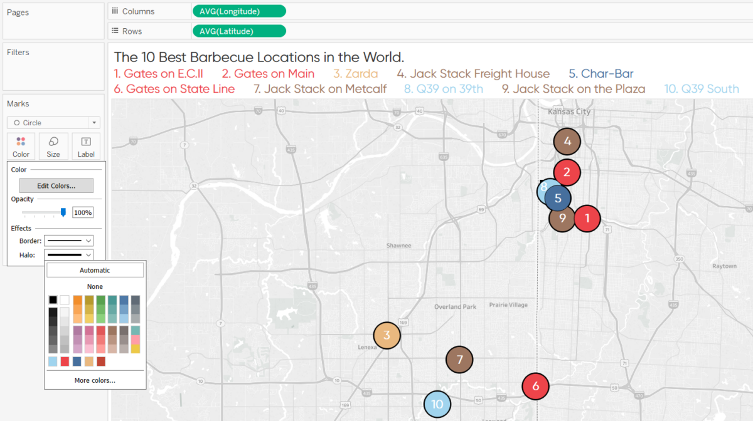Open the mark type dropdown on Marks card
Viewport: 753px width, 421px height.
(94, 122)
